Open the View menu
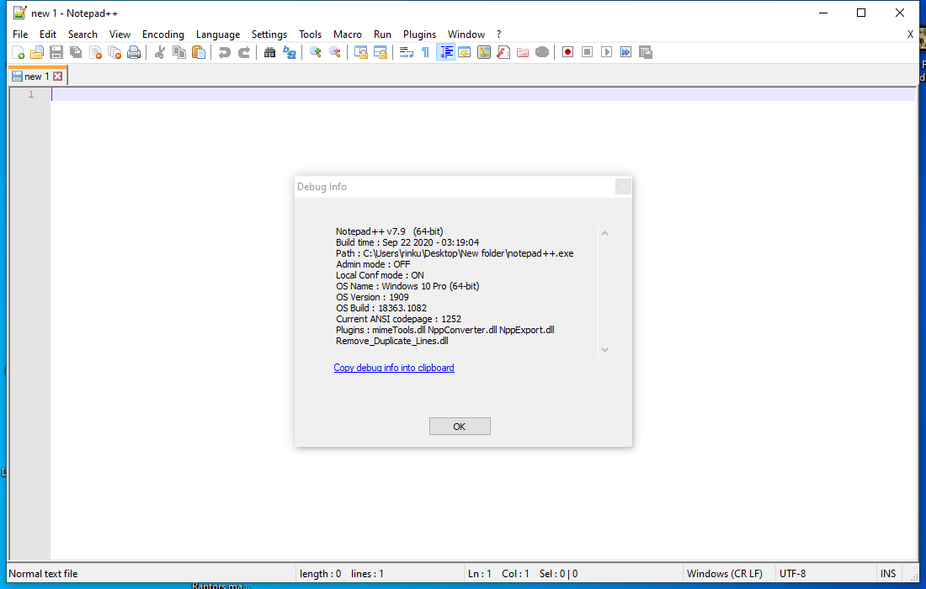This screenshot has width=926, height=589. click(x=120, y=34)
